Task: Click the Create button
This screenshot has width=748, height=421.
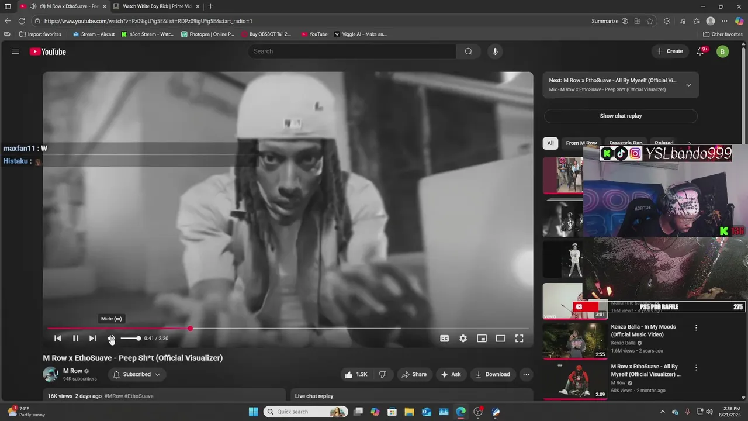Action: point(669,51)
